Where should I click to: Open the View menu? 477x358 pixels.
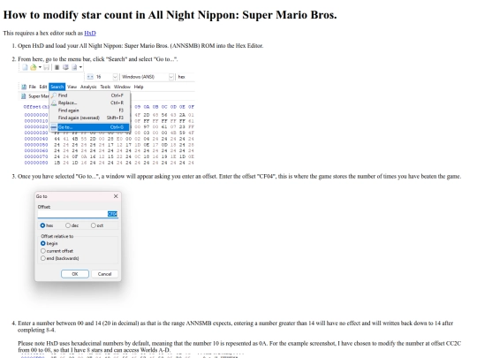[72, 87]
